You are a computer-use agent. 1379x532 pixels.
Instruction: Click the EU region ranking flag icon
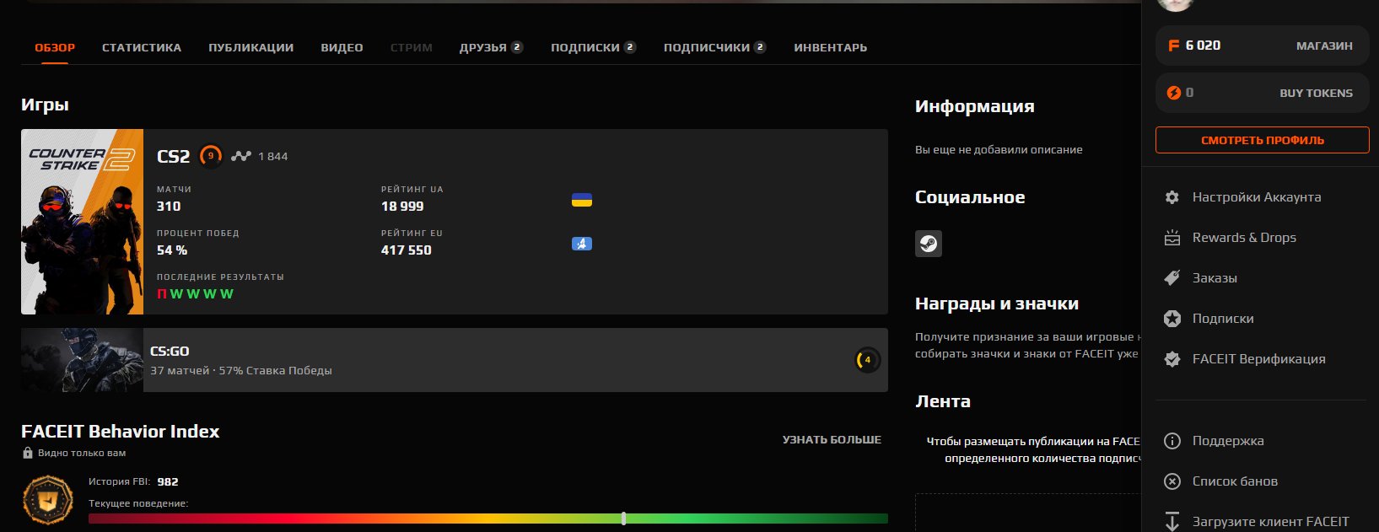pyautogui.click(x=582, y=244)
